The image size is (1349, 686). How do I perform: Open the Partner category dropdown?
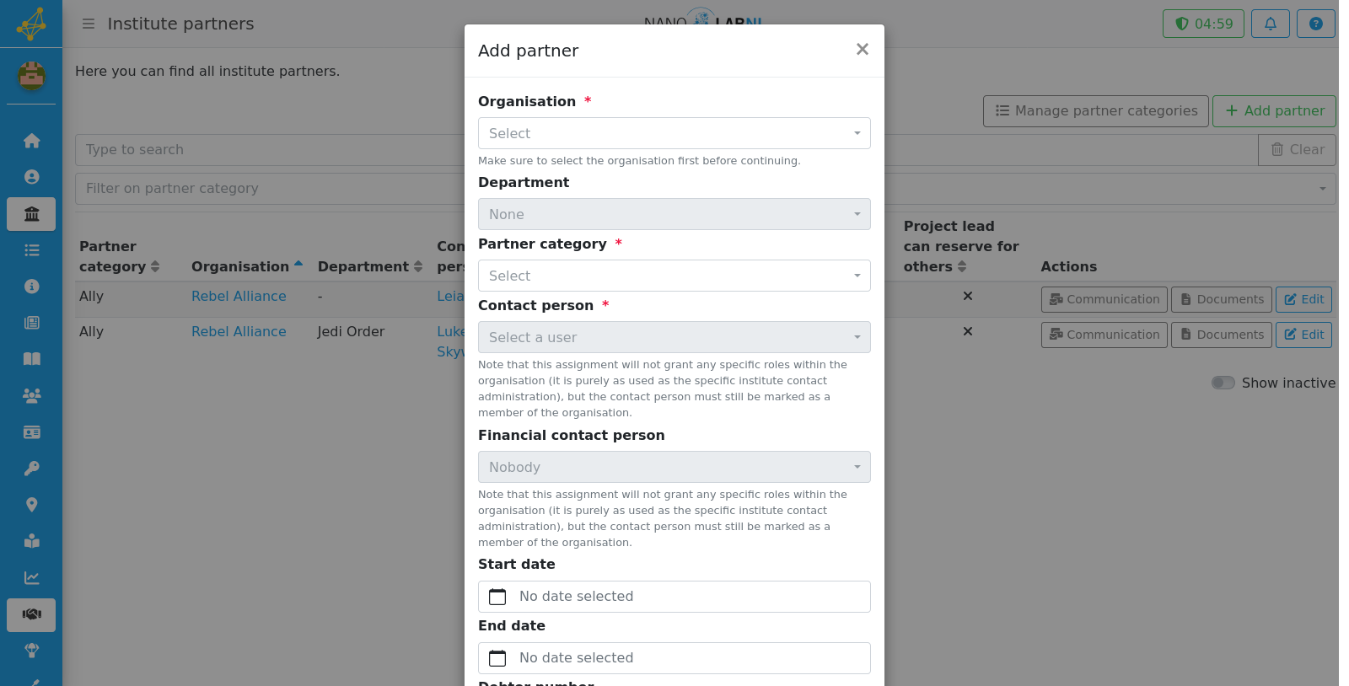point(674,276)
